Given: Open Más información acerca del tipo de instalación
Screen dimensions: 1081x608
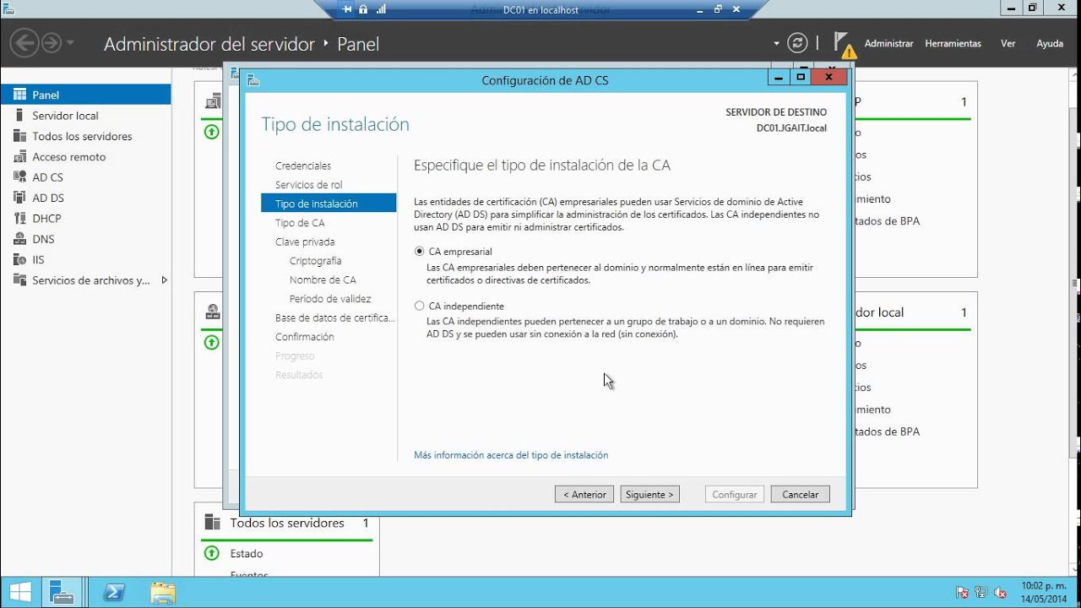Looking at the screenshot, I should (511, 455).
